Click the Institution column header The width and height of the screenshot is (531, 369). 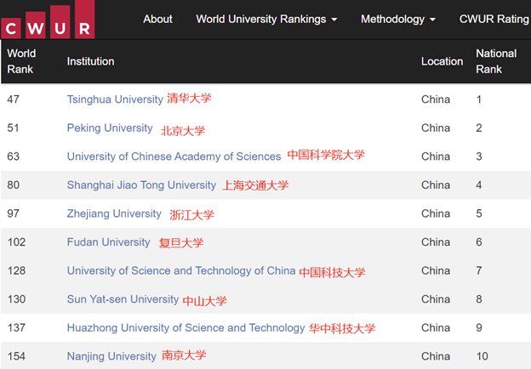tap(90, 61)
